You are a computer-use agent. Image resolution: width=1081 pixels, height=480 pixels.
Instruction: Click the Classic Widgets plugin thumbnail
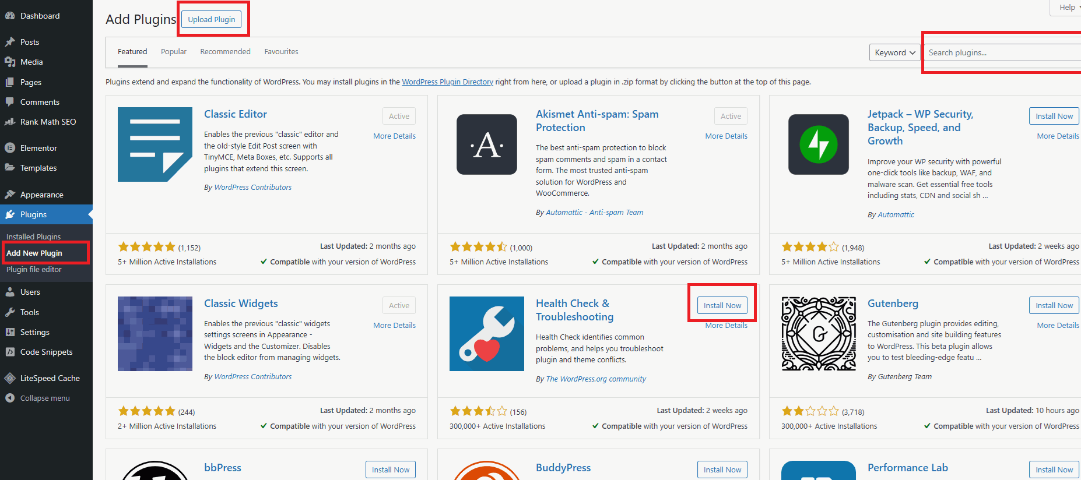point(155,334)
